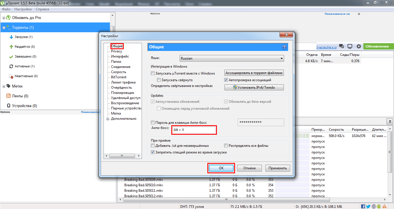Click Ассоциировать в торрент-файлами button

(254, 73)
